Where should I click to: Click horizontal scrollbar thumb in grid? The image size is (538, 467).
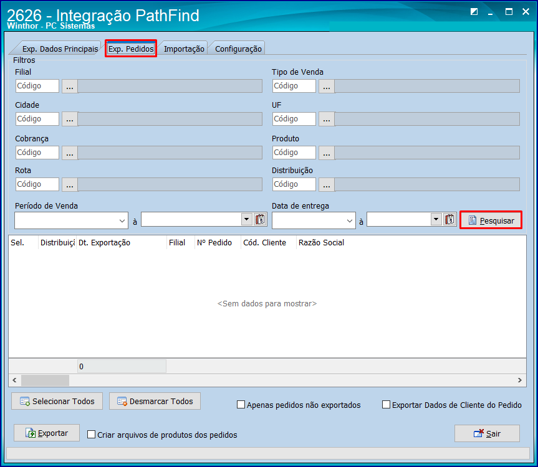45,380
